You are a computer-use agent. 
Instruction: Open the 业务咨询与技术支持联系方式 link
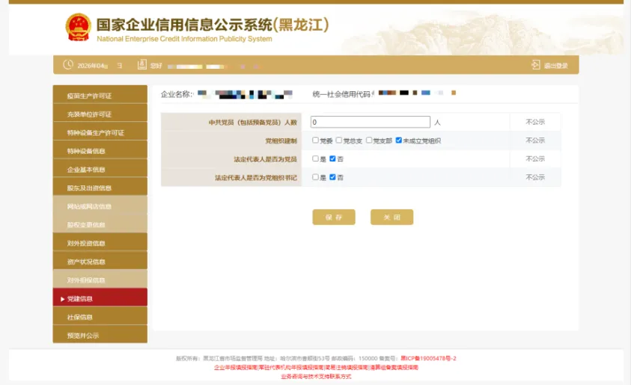316,377
